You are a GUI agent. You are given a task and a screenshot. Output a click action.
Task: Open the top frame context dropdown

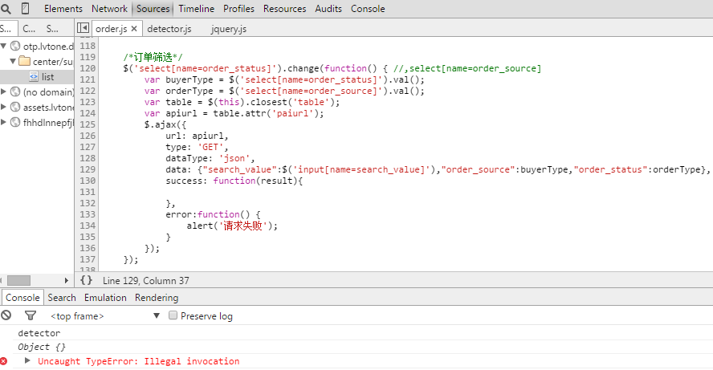pyautogui.click(x=104, y=316)
